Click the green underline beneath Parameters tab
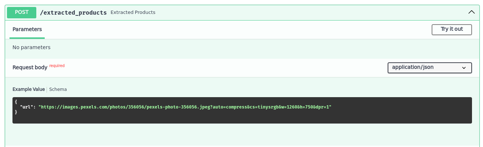 [x=27, y=38]
